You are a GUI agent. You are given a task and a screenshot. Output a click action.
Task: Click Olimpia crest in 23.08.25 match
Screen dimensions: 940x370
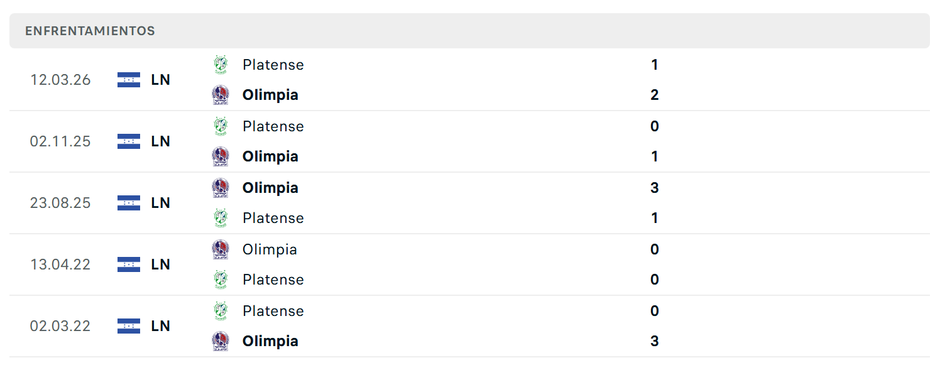(220, 188)
